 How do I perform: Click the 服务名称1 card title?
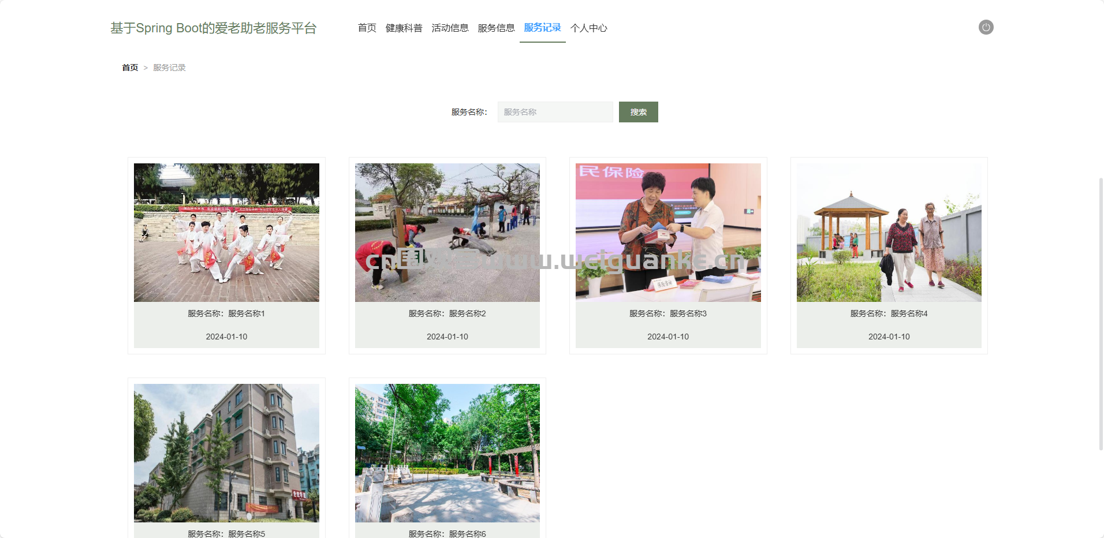point(226,313)
